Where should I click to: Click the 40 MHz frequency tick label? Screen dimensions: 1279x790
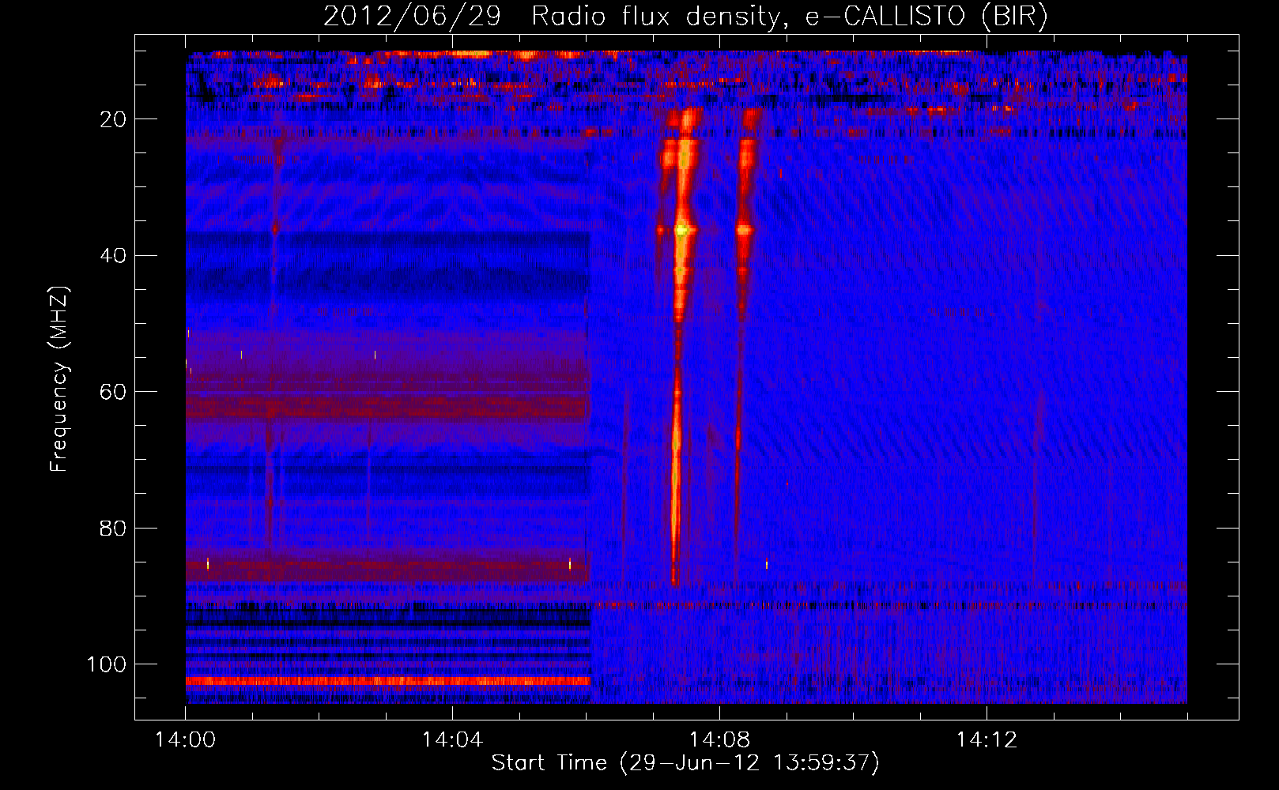pos(114,256)
